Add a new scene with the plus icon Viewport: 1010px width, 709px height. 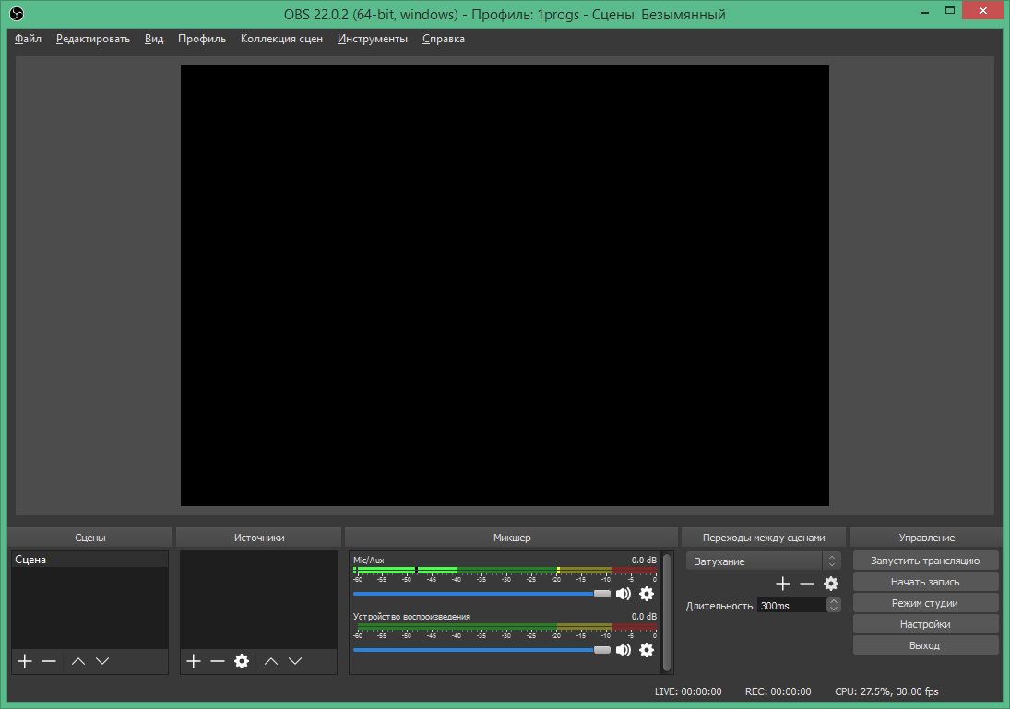tap(23, 660)
